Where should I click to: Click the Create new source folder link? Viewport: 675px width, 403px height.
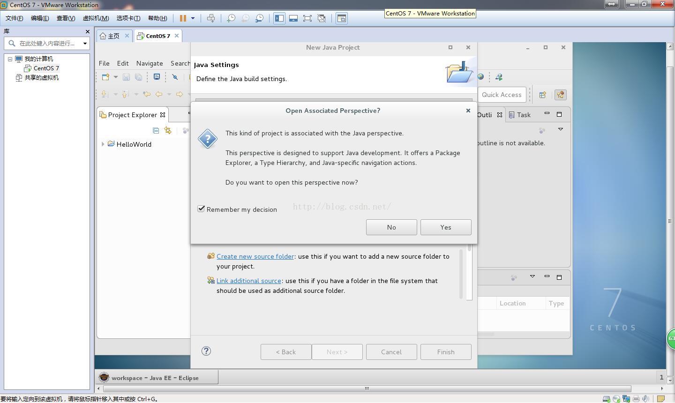tap(255, 256)
